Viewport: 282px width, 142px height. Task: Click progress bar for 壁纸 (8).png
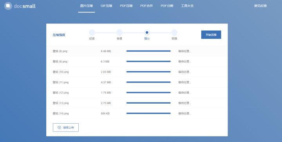pos(148,51)
